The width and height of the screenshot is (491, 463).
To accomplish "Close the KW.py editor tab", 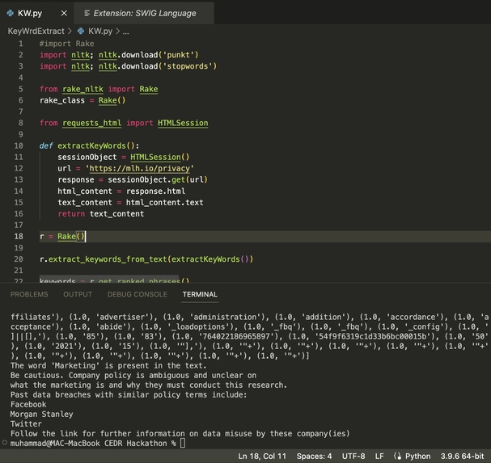I will 64,13.
